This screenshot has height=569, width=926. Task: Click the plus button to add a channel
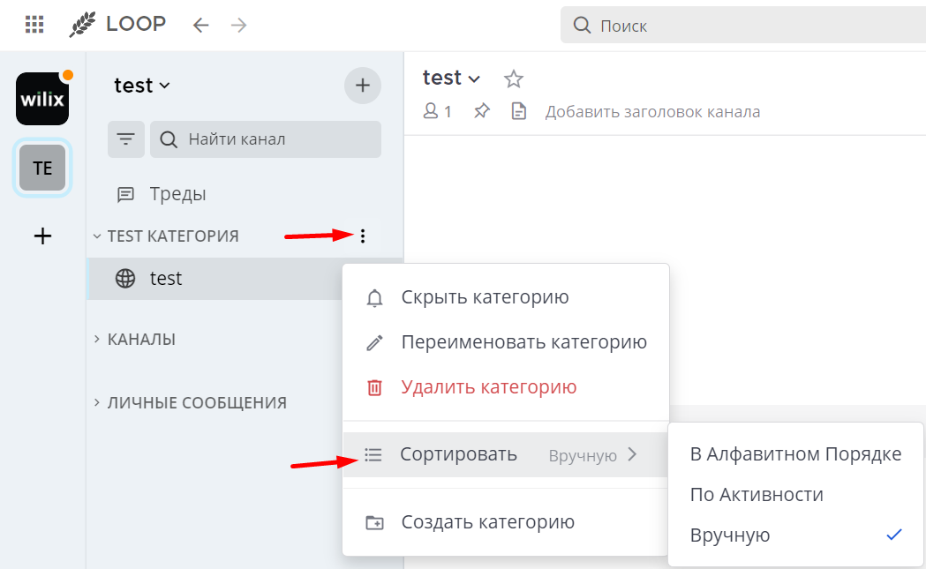click(x=362, y=85)
